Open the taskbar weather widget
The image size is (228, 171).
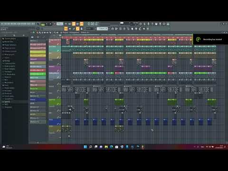pyautogui.click(x=7, y=147)
